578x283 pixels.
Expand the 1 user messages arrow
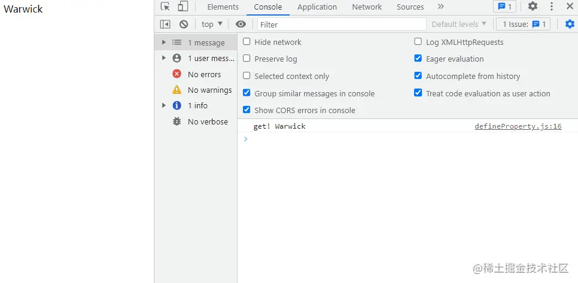pos(164,58)
